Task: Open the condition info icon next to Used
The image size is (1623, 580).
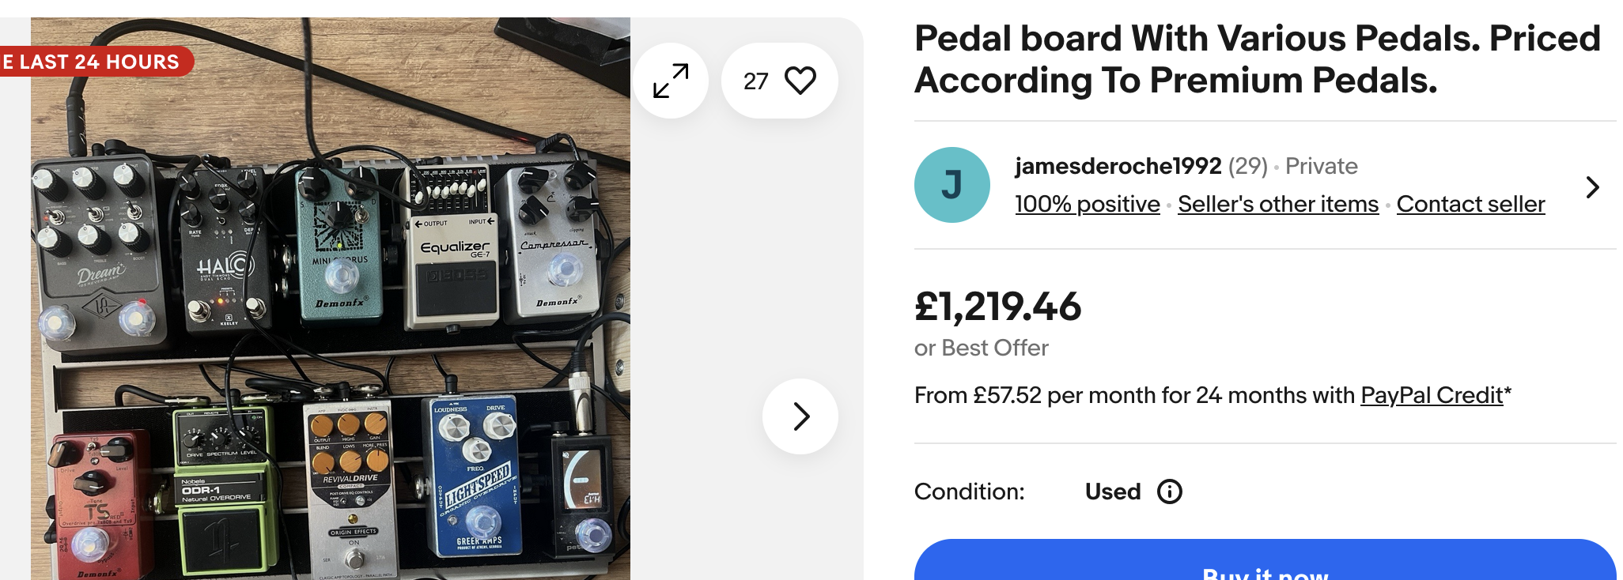Action: [1169, 491]
